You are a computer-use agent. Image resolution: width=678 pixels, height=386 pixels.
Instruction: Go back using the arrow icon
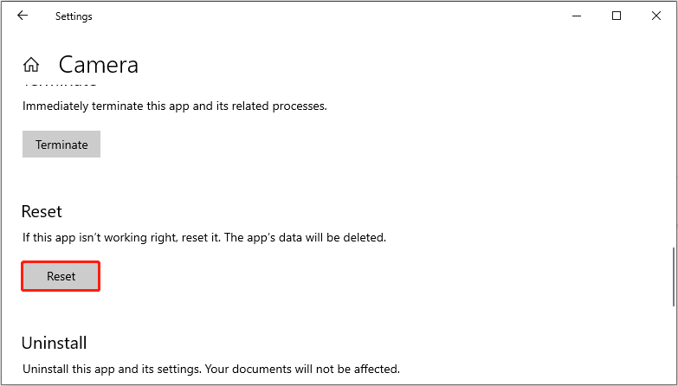coord(22,16)
